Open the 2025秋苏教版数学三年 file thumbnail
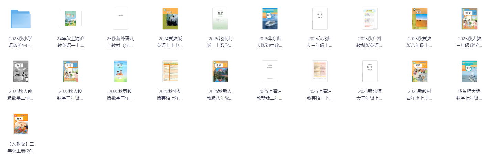 click(x=120, y=71)
